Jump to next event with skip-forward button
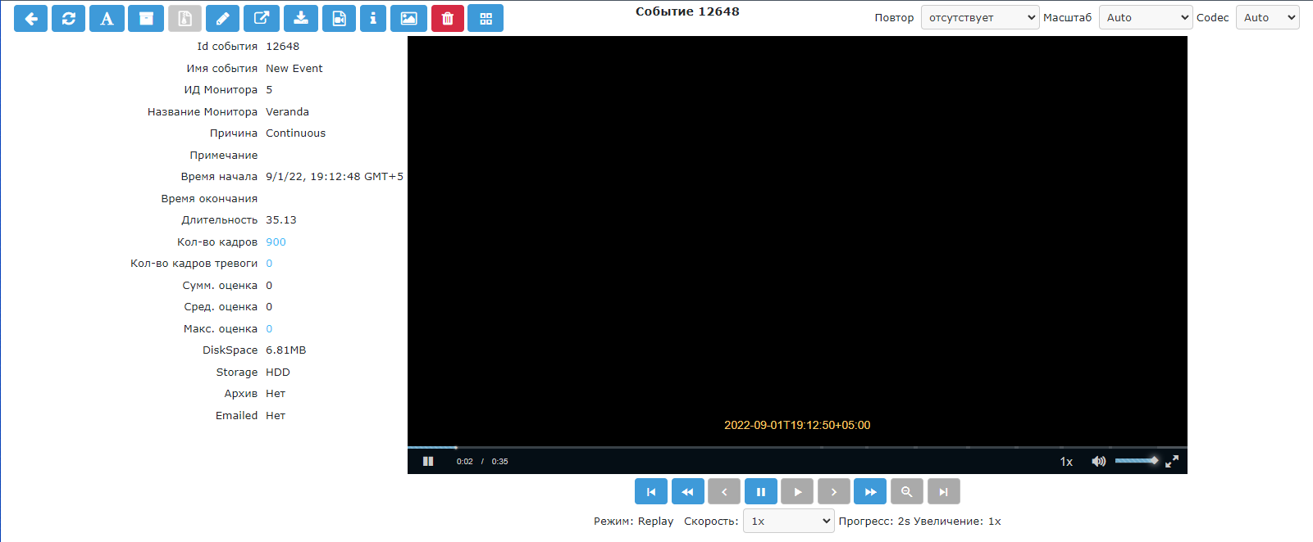Screen dimensions: 1313x542 [944, 491]
